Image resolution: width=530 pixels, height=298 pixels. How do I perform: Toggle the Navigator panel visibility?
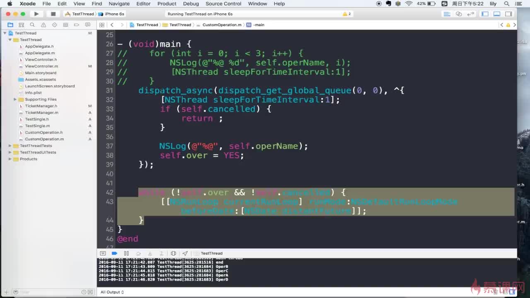[x=485, y=14]
